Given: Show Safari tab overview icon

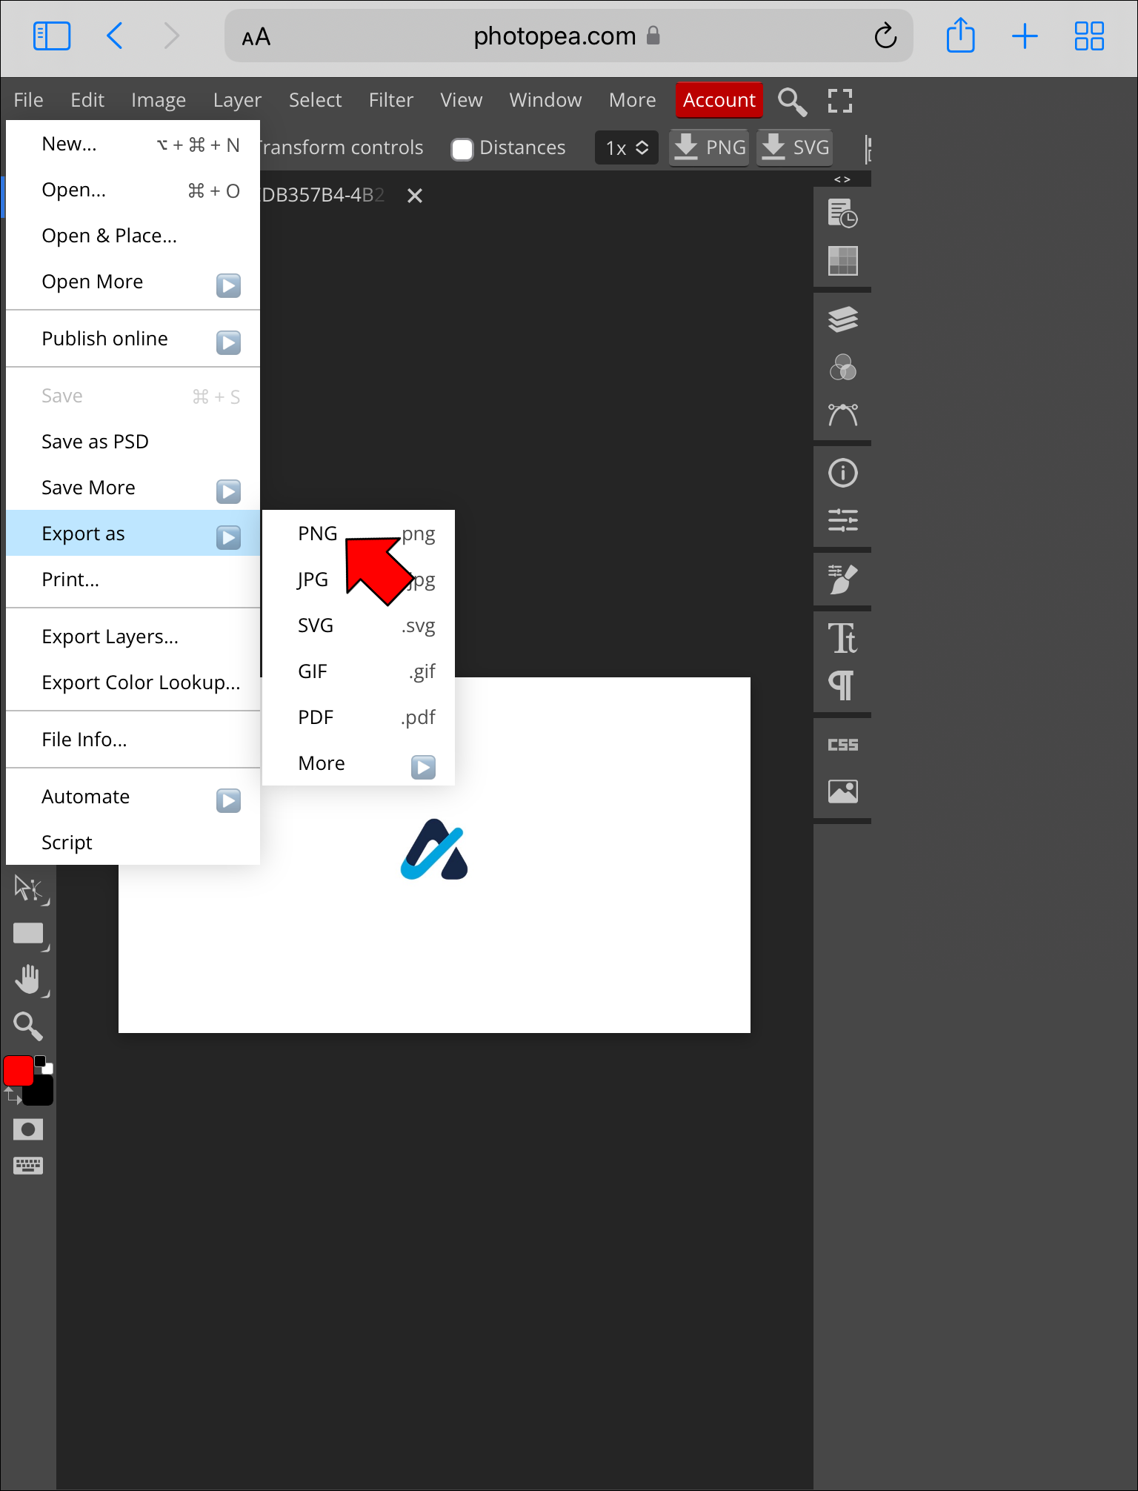Looking at the screenshot, I should 1089,36.
